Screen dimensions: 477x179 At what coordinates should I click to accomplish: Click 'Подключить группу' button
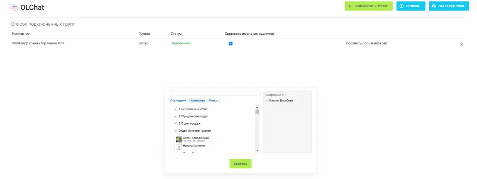(x=368, y=6)
